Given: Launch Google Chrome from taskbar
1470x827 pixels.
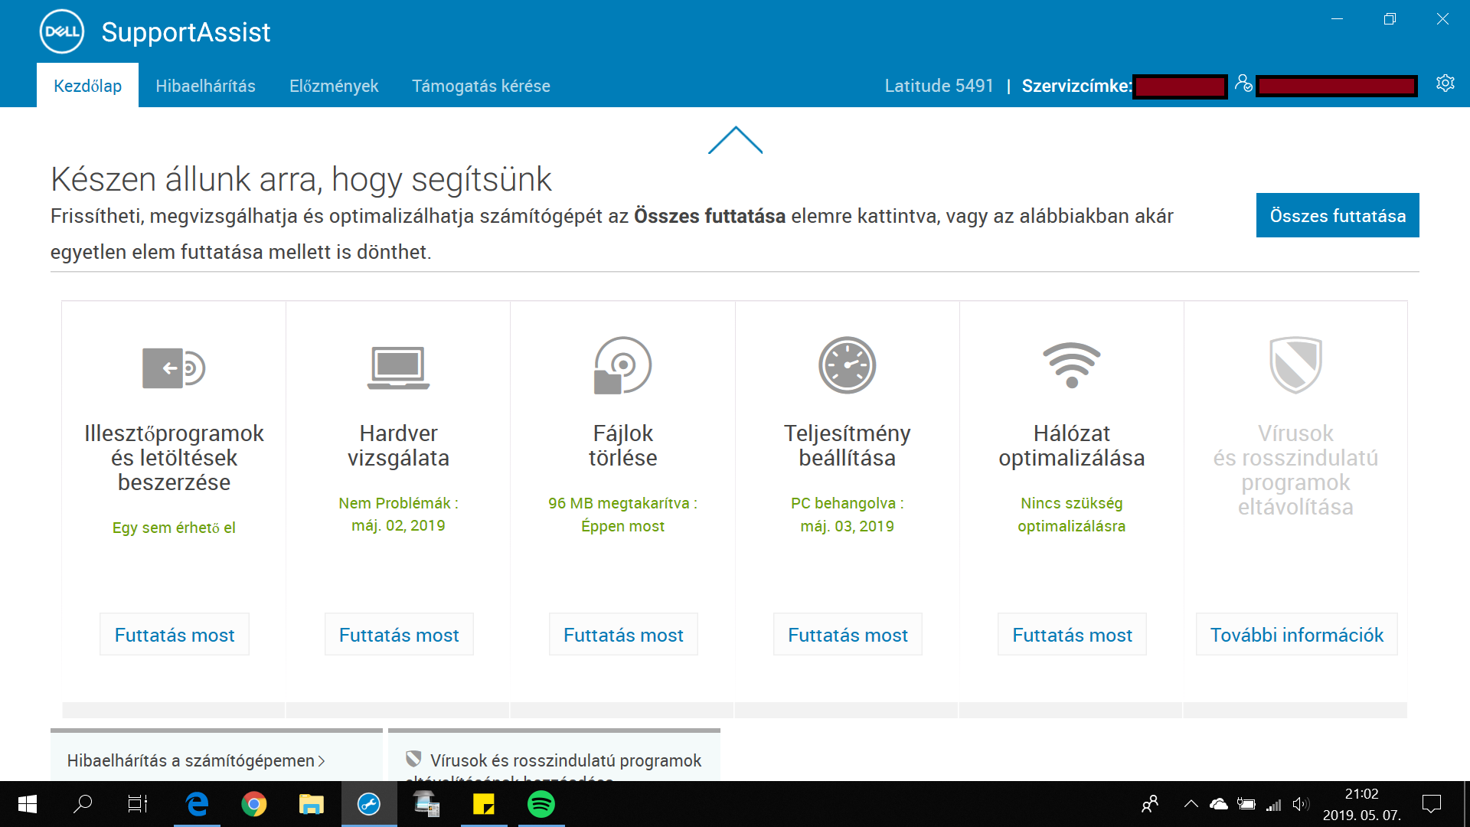Looking at the screenshot, I should click(x=254, y=804).
